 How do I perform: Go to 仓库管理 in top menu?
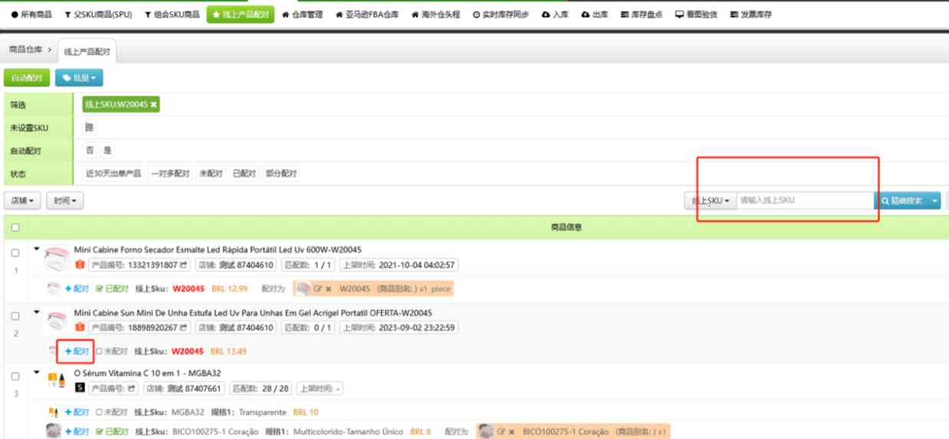click(x=302, y=15)
